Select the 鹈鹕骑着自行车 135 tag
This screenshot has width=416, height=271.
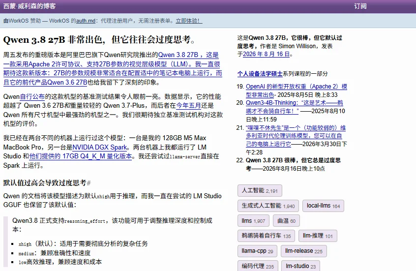click(266, 236)
